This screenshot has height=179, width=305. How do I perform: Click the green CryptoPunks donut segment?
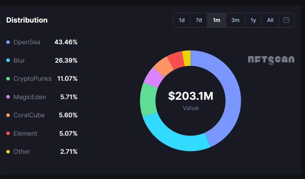pos(148,100)
